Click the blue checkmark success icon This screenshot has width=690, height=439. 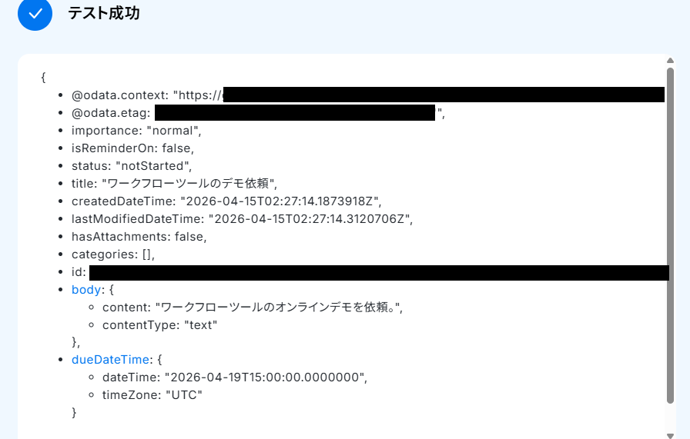pyautogui.click(x=35, y=14)
